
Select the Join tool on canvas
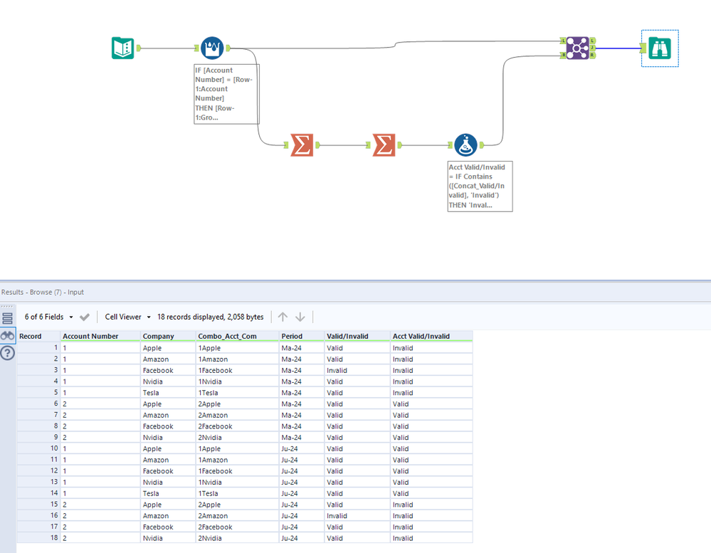[578, 48]
